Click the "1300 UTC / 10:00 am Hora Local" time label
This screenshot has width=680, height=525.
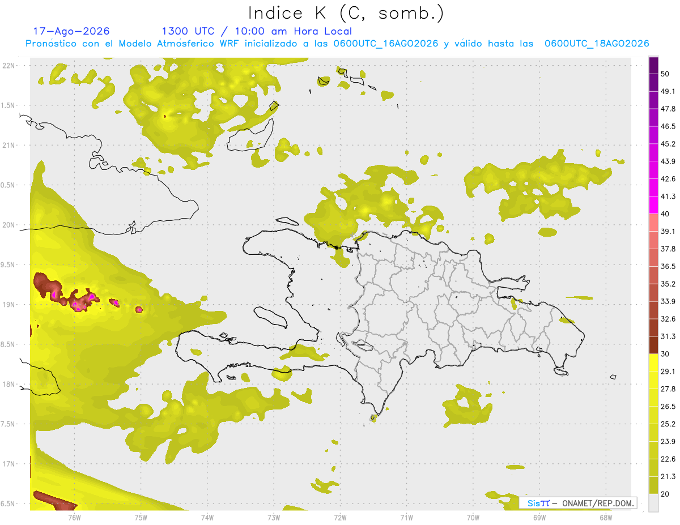coord(257,32)
